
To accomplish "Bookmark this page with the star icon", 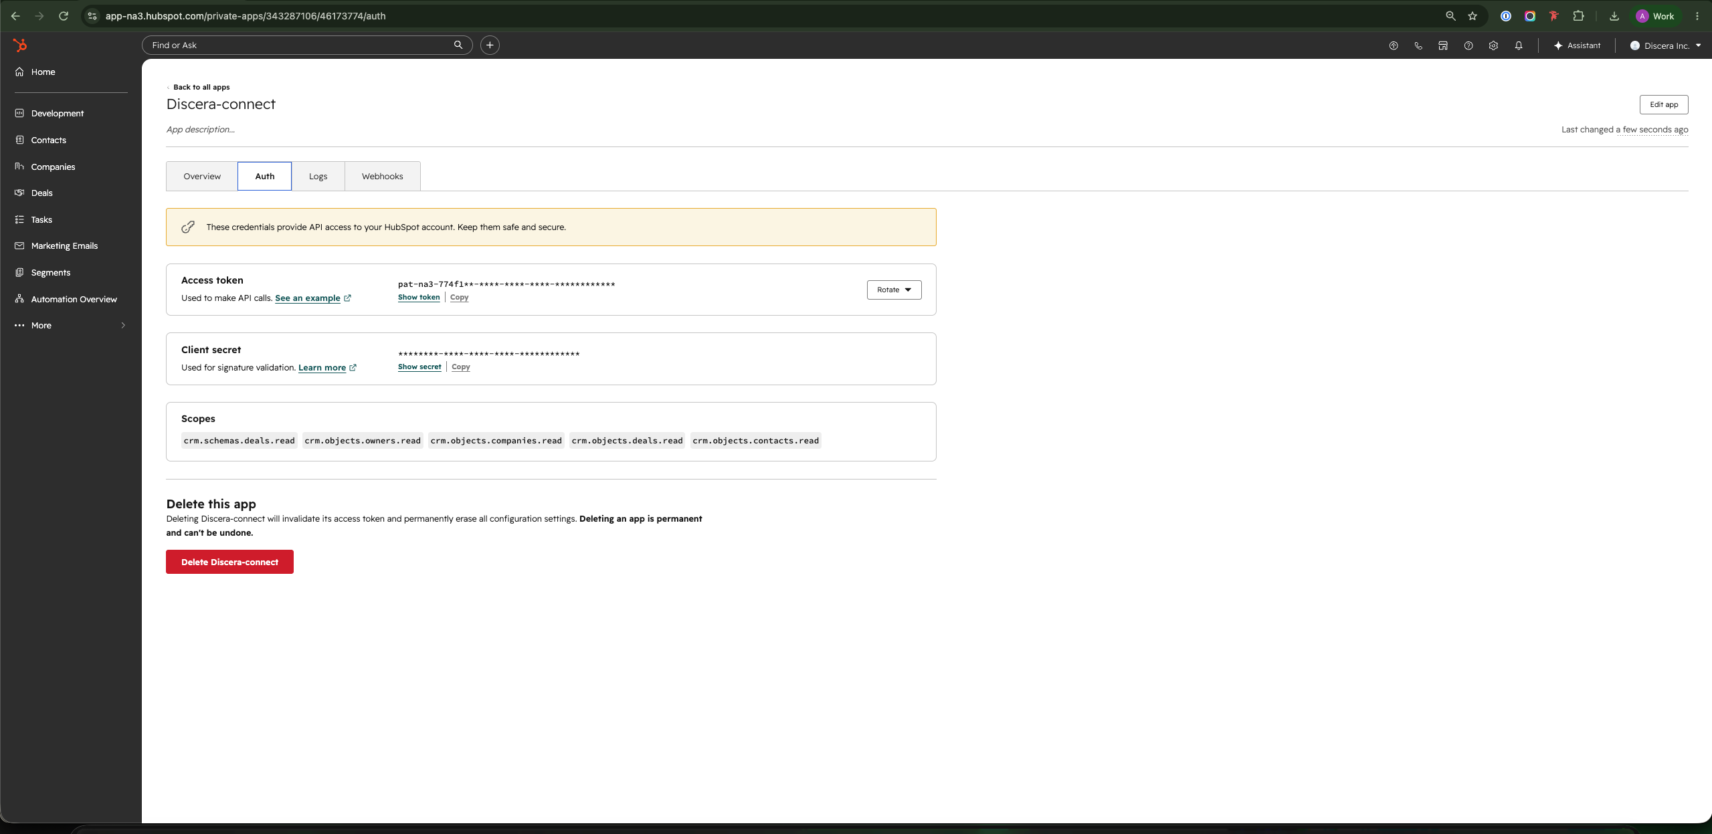I will [x=1472, y=16].
